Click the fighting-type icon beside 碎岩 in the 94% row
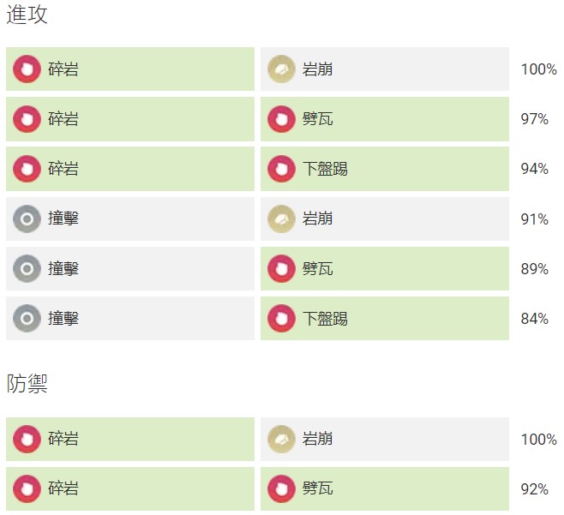Viewport: 564px width, 515px height. [27, 169]
